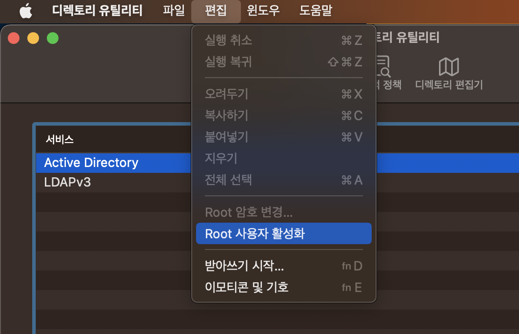Screen dimensions: 519x334
Task: Open the 디렉토리 유틸리티 app menu
Action: (x=98, y=11)
